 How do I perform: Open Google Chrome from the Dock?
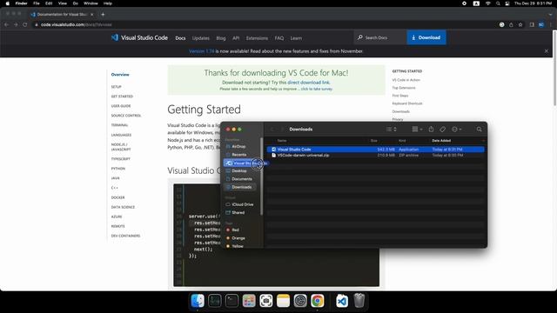[x=317, y=301]
